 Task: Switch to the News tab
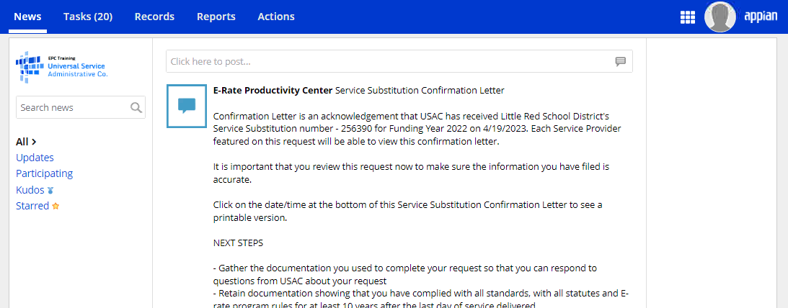pos(27,17)
